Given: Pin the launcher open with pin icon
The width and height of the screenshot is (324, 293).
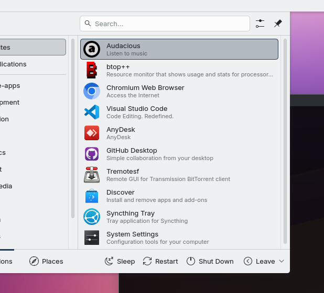Looking at the screenshot, I should (278, 24).
